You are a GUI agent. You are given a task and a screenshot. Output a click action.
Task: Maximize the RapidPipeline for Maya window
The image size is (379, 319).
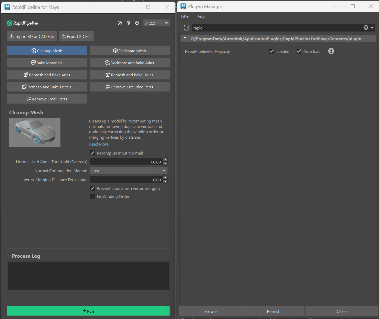coord(148,7)
